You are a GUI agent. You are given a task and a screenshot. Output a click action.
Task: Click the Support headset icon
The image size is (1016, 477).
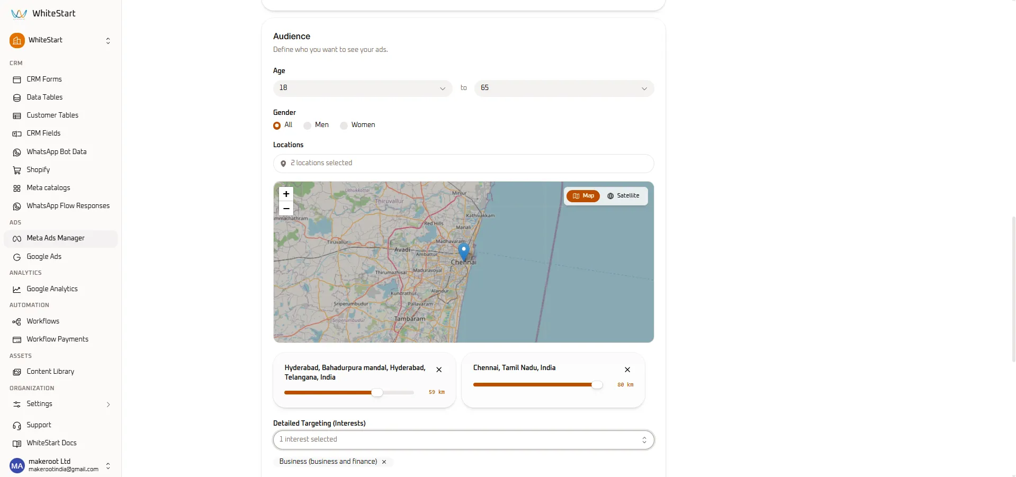point(17,425)
